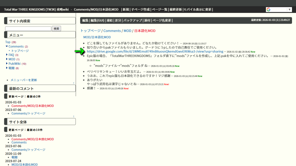The height and width of the screenshot is (166, 296).
Task: Click the comment やっぱり武将名は漢字じゃないとね
Action: (x=112, y=84)
